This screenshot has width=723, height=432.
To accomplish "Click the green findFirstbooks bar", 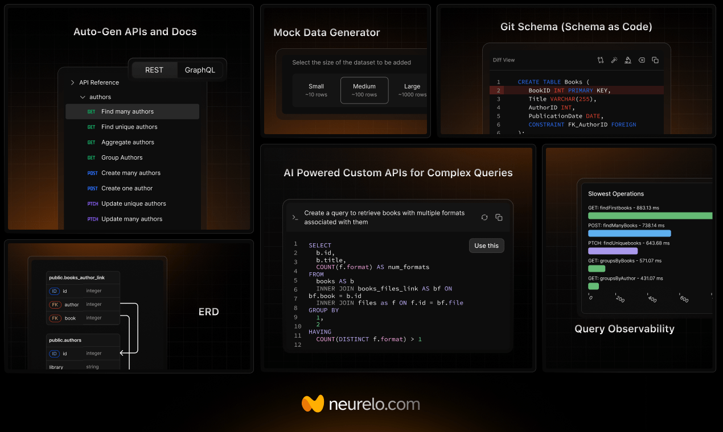I will click(x=650, y=215).
